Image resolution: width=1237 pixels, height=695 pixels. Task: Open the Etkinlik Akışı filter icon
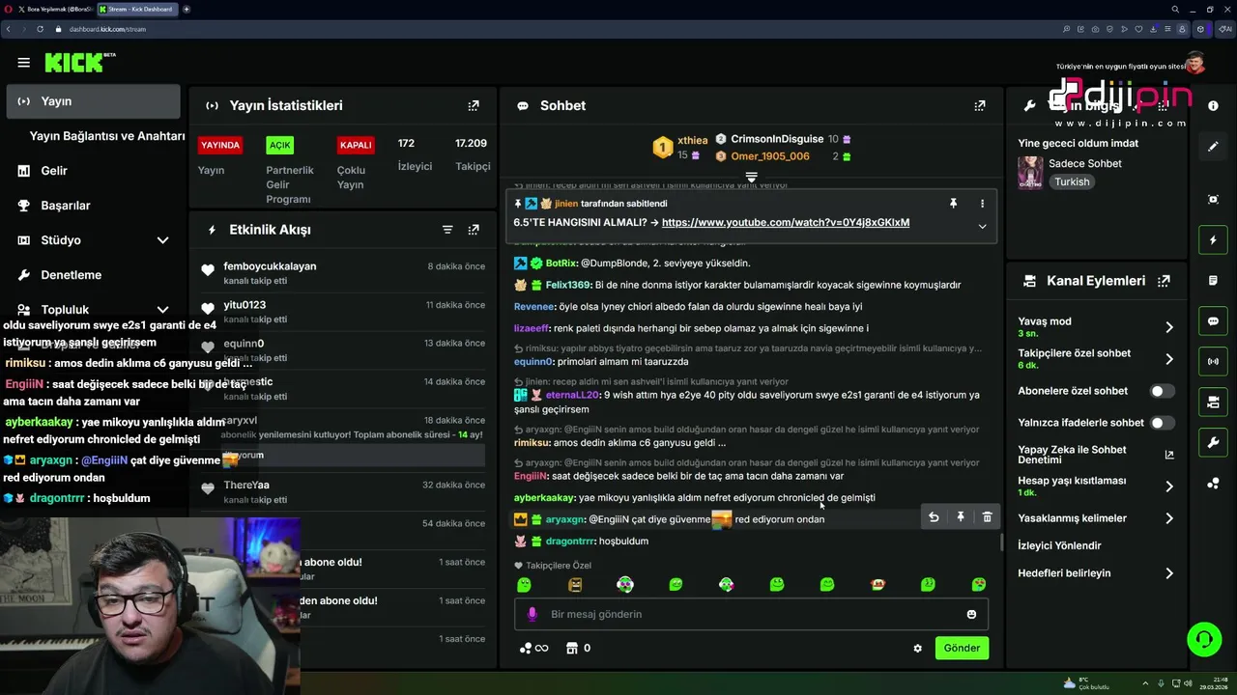(x=447, y=230)
